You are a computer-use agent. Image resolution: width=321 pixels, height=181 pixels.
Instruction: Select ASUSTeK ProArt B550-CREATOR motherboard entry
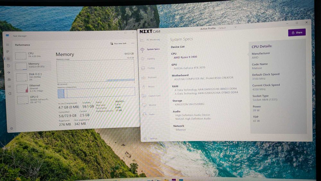204,78
